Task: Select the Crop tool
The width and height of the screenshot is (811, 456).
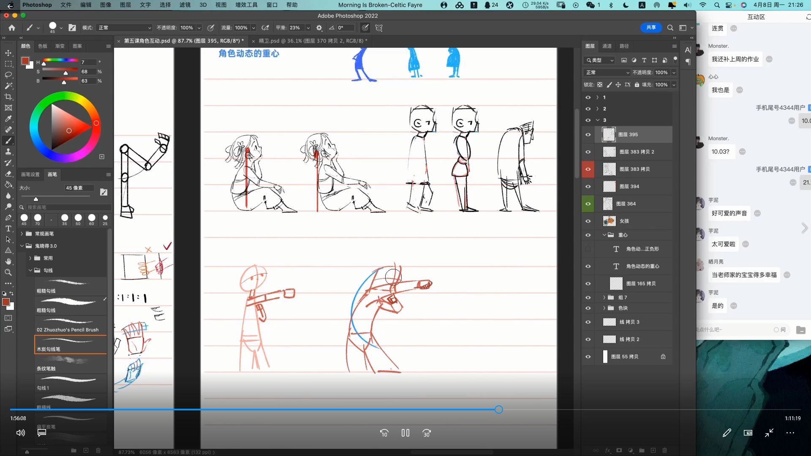Action: pyautogui.click(x=8, y=97)
